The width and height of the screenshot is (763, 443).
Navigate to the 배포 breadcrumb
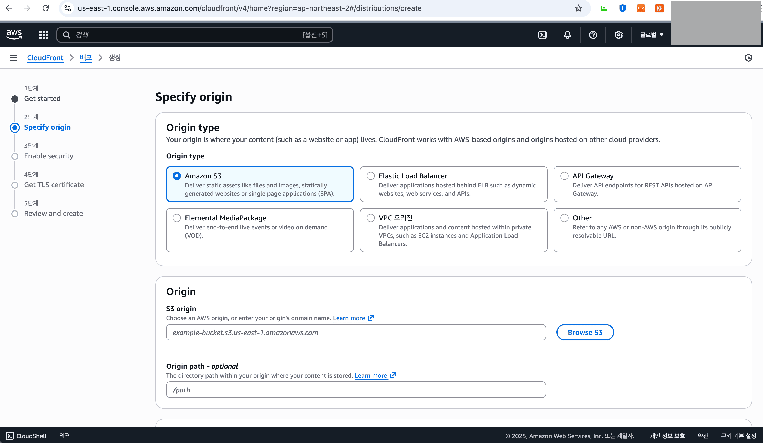click(86, 58)
